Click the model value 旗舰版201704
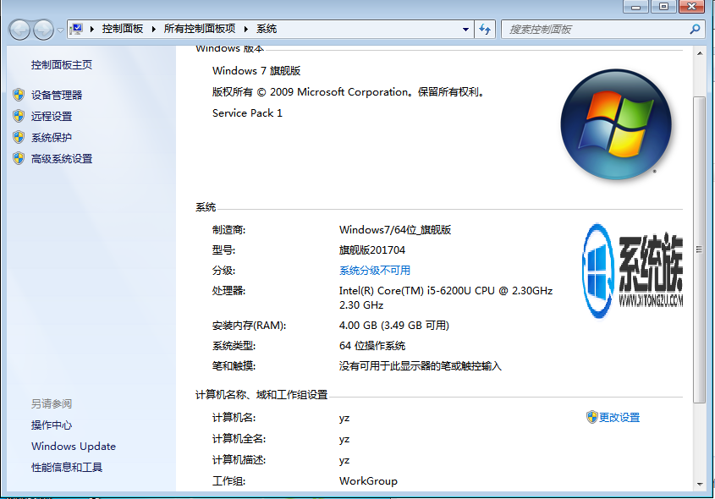Image resolution: width=715 pixels, height=499 pixels. coord(372,249)
